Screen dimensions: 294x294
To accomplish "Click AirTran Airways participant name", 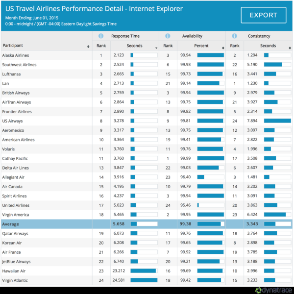I will pos(17,102).
